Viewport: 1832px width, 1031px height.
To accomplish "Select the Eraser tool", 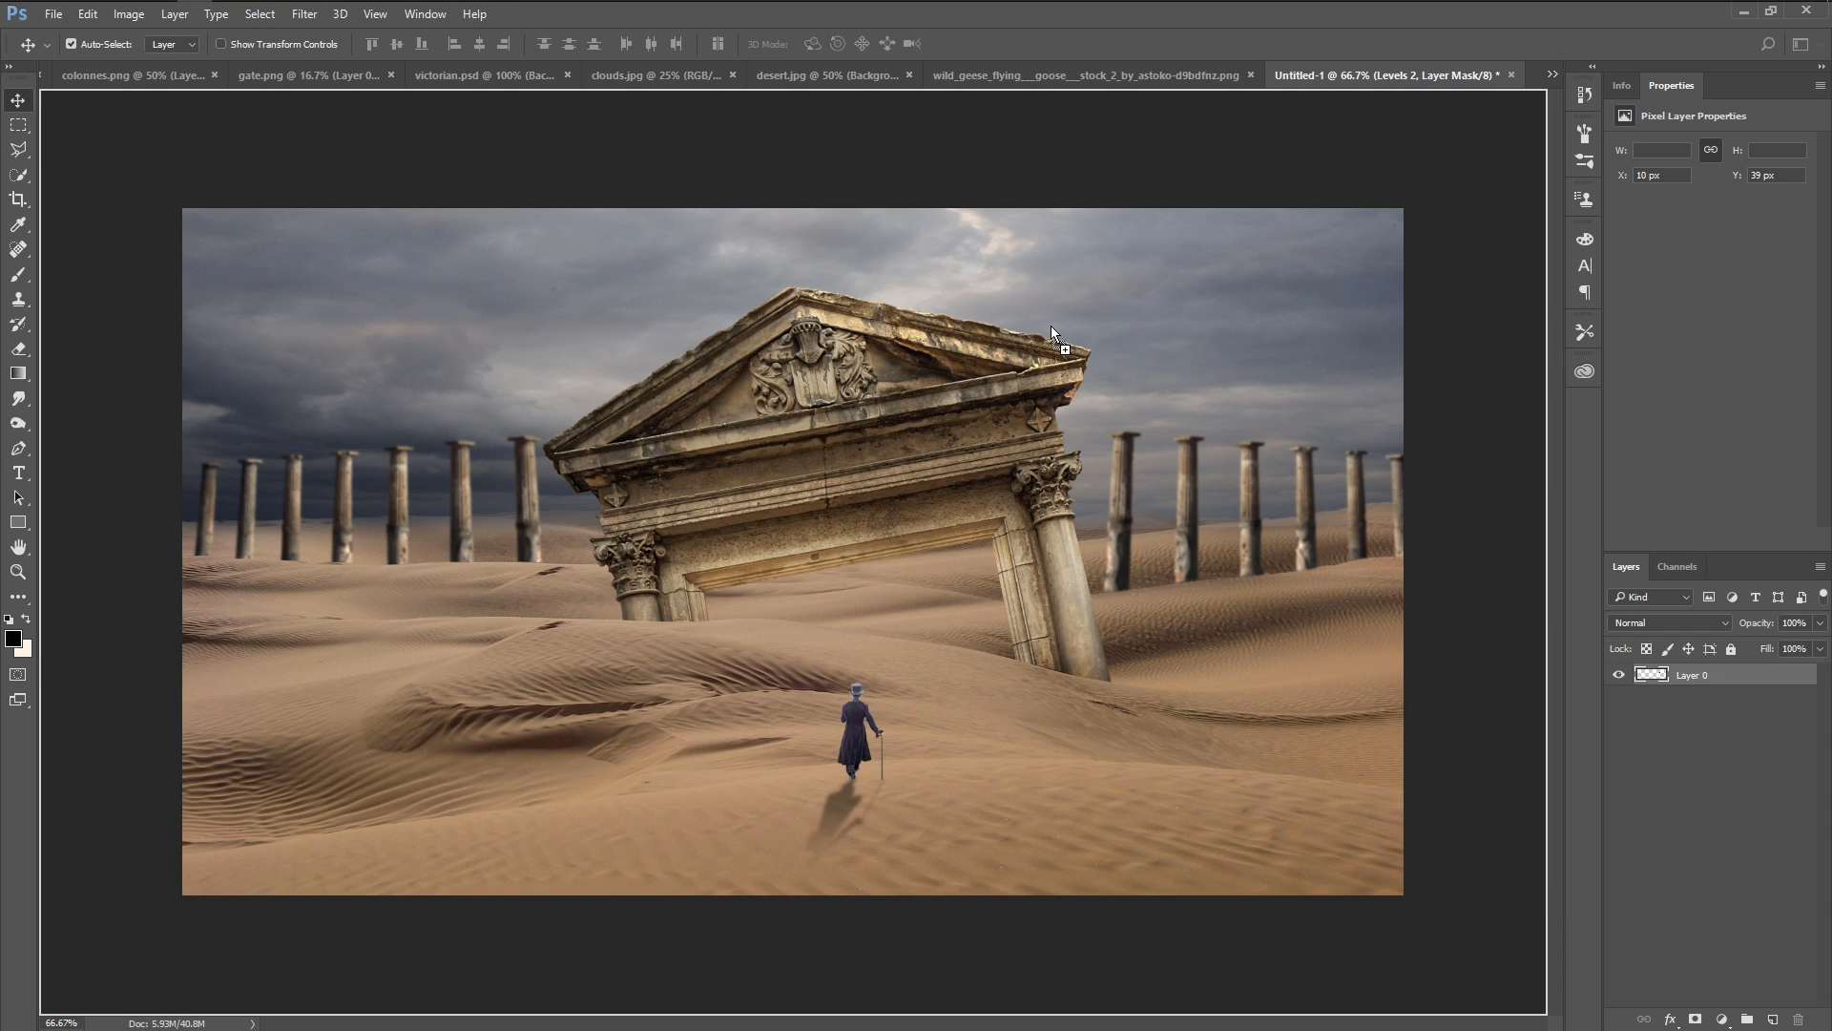I will (18, 348).
